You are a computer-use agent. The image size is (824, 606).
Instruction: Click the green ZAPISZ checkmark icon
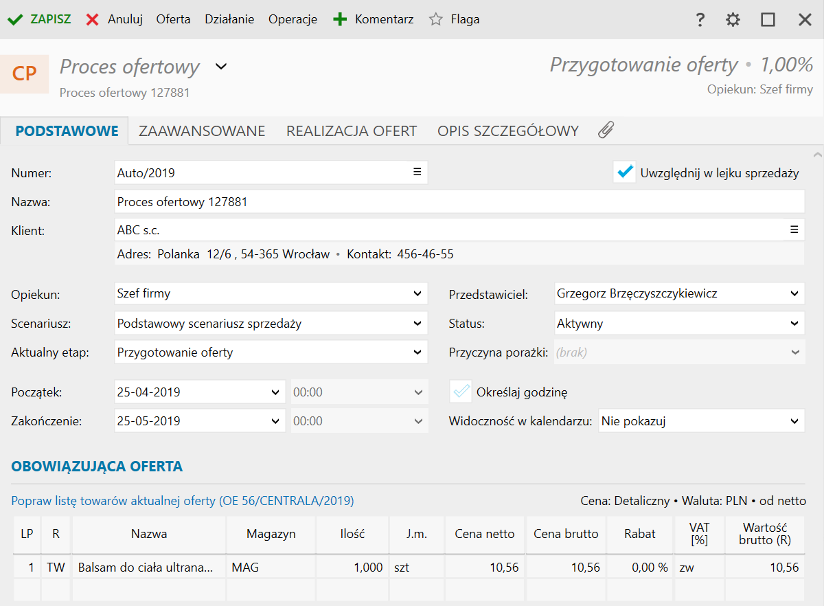coord(15,20)
